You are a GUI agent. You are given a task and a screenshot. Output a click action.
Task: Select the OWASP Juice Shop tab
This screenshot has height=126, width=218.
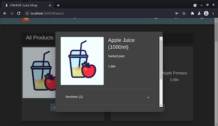(28, 5)
